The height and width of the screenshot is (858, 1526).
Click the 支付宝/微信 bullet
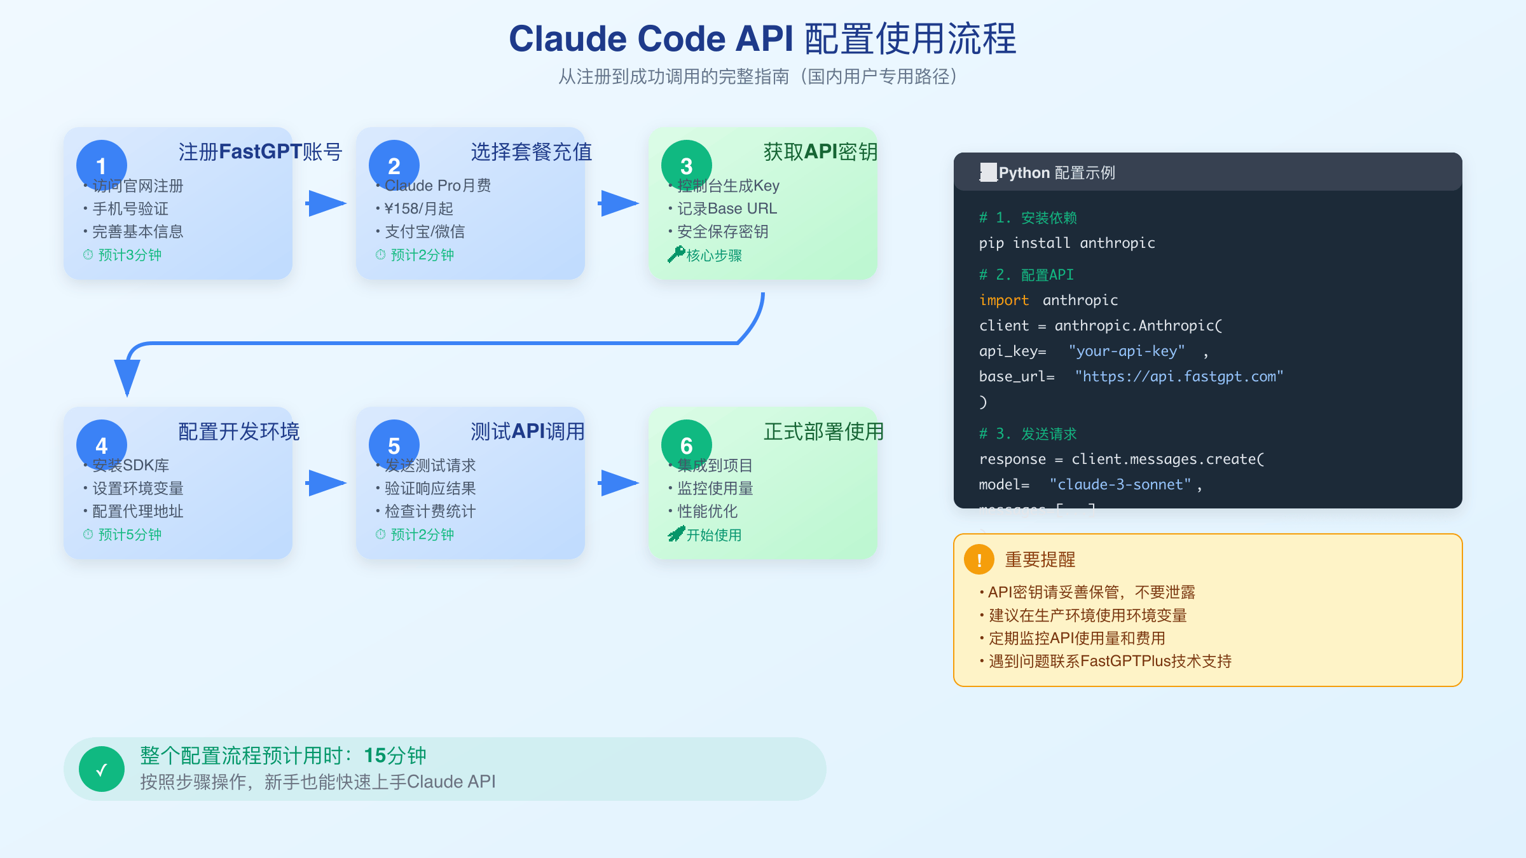(420, 231)
